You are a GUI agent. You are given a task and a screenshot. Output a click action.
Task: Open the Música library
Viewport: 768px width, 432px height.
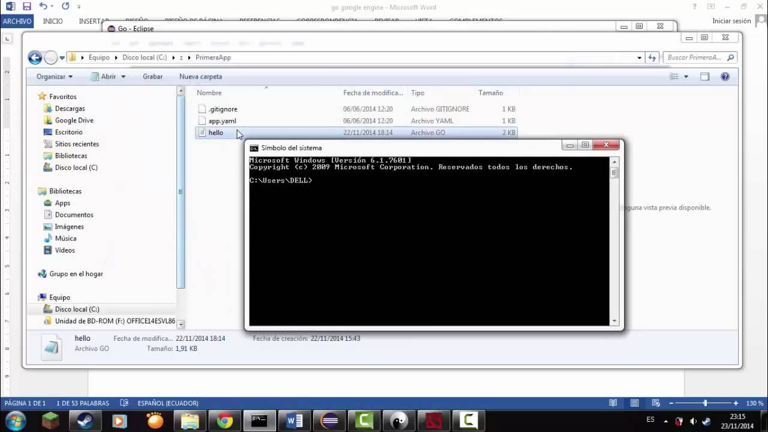(65, 238)
